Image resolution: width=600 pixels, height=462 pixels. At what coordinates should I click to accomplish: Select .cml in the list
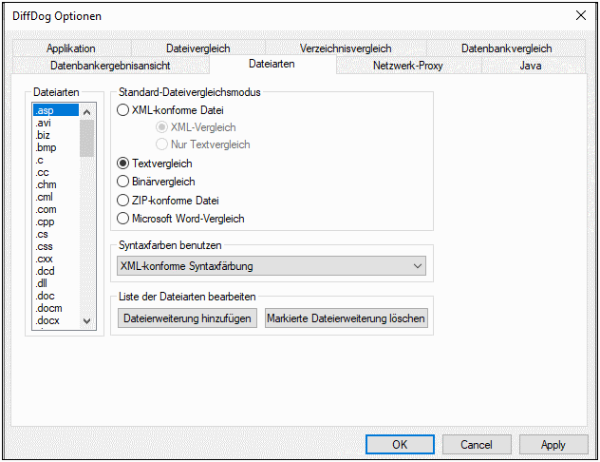coord(56,197)
